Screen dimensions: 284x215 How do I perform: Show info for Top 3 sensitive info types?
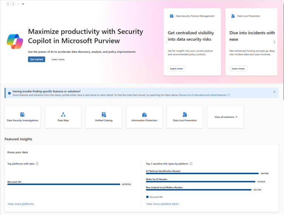(x=191, y=163)
